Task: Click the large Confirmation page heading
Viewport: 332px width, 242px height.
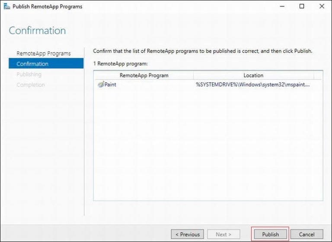Action: (37, 31)
